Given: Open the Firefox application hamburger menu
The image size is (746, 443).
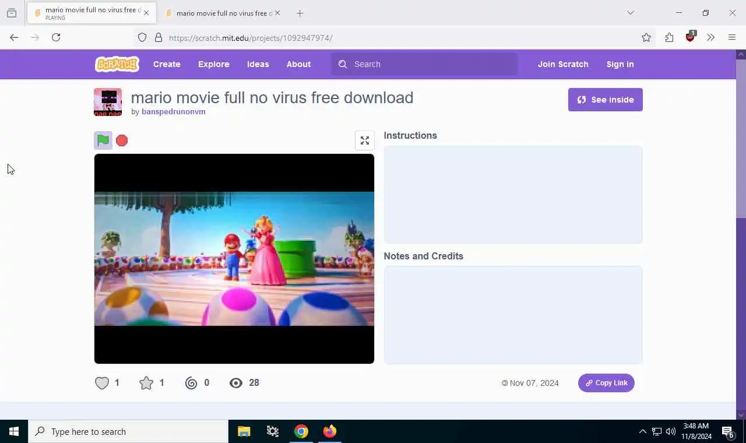Looking at the screenshot, I should (x=732, y=37).
